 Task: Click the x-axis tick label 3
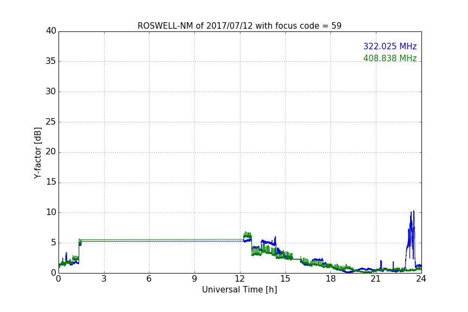tap(104, 279)
